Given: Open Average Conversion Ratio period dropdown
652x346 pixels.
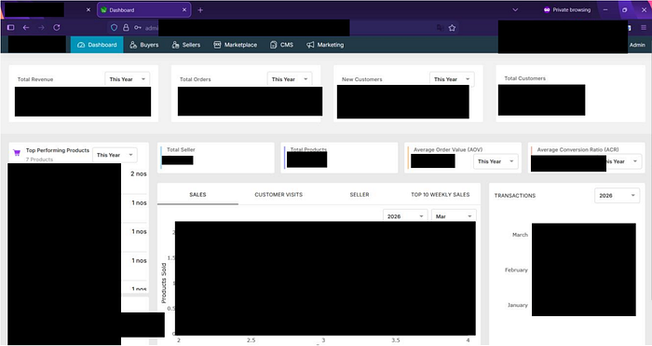Looking at the screenshot, I should [x=624, y=161].
